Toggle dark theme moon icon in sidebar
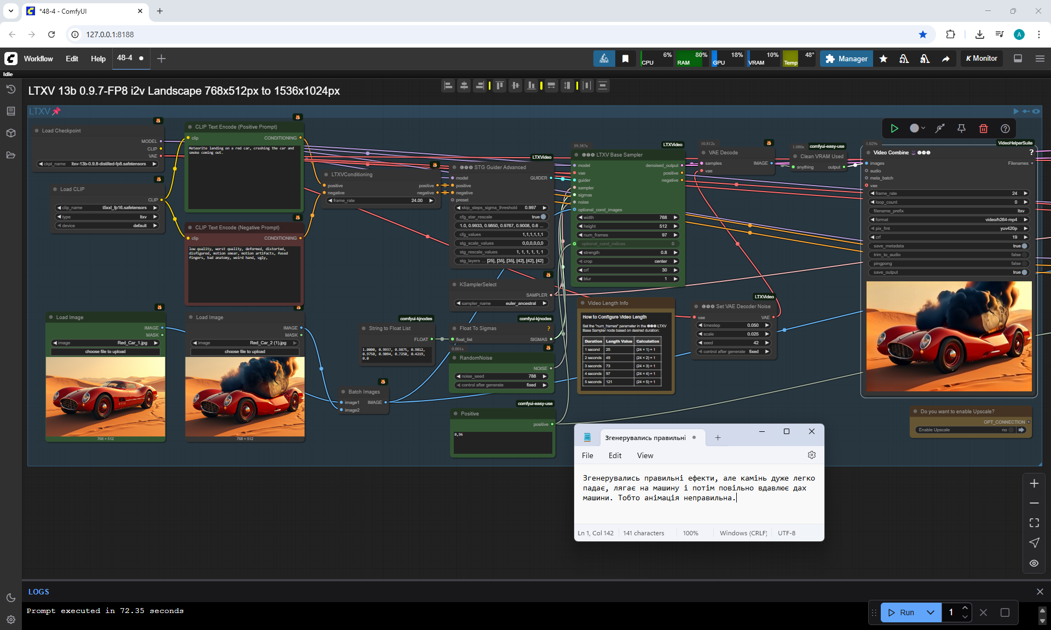The image size is (1051, 630). coord(10,598)
